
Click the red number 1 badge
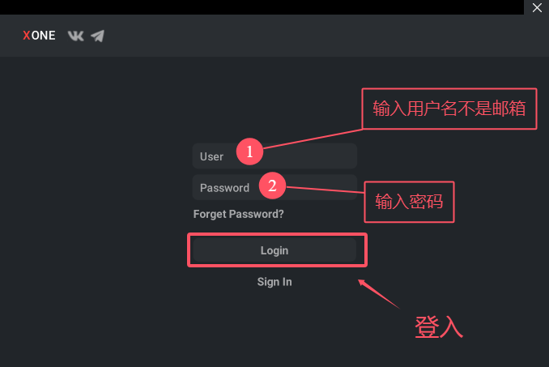(249, 151)
